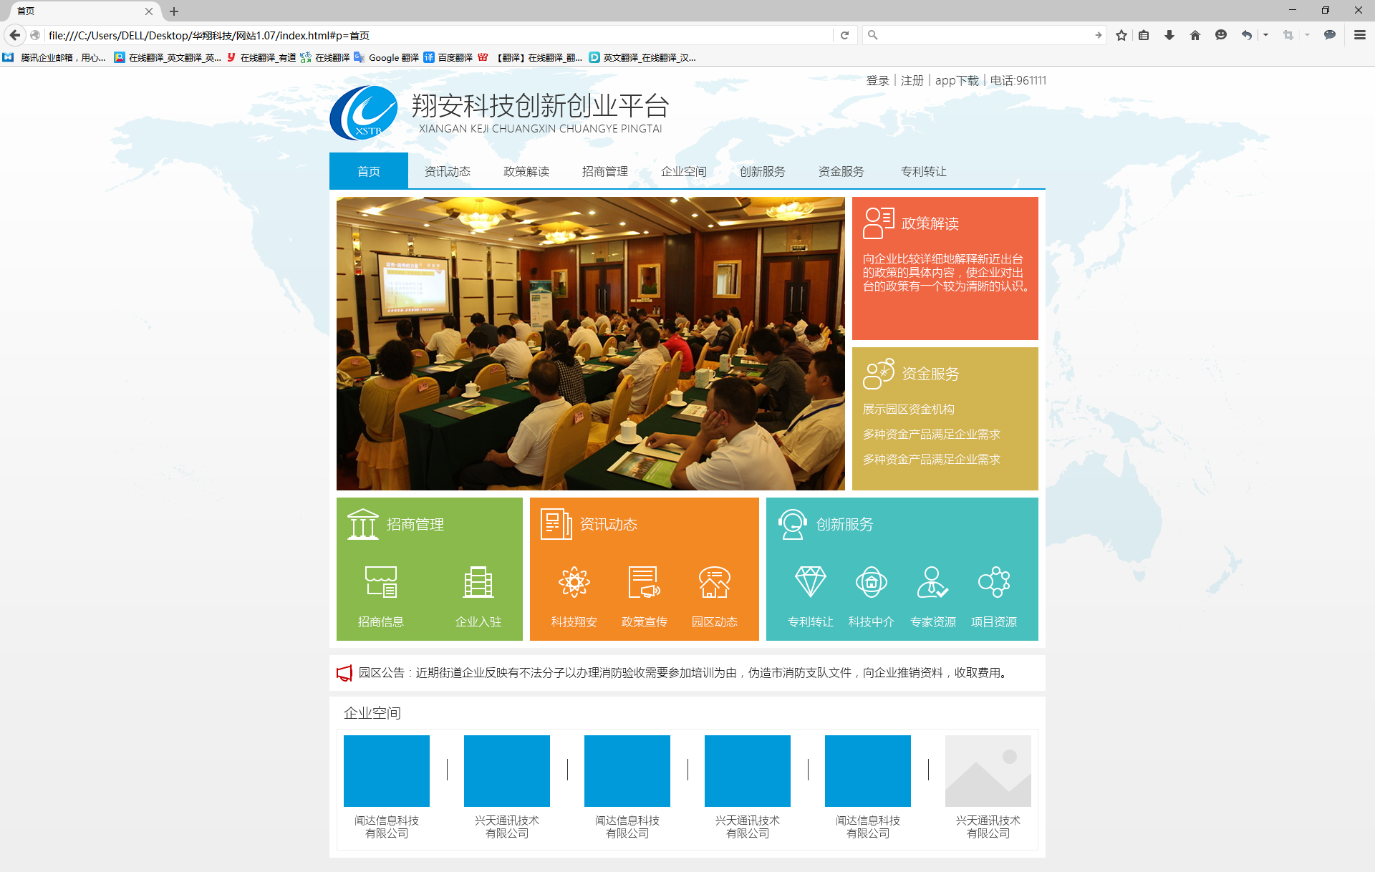Click the app下载 link
The width and height of the screenshot is (1375, 872).
click(x=956, y=81)
